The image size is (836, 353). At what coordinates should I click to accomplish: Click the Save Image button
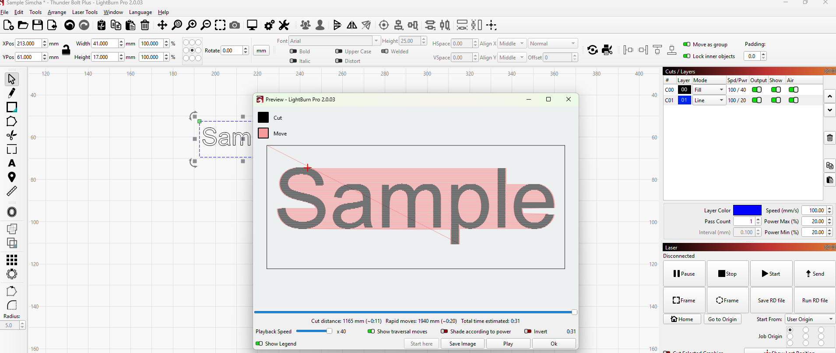(x=463, y=344)
